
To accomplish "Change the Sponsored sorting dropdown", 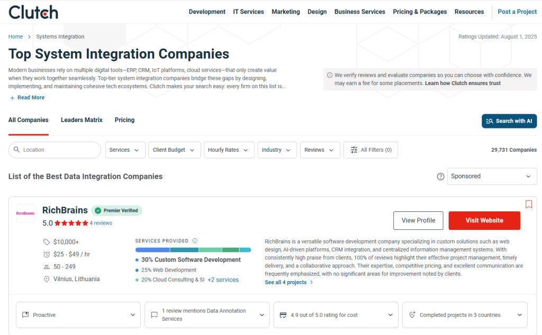I will (x=491, y=176).
